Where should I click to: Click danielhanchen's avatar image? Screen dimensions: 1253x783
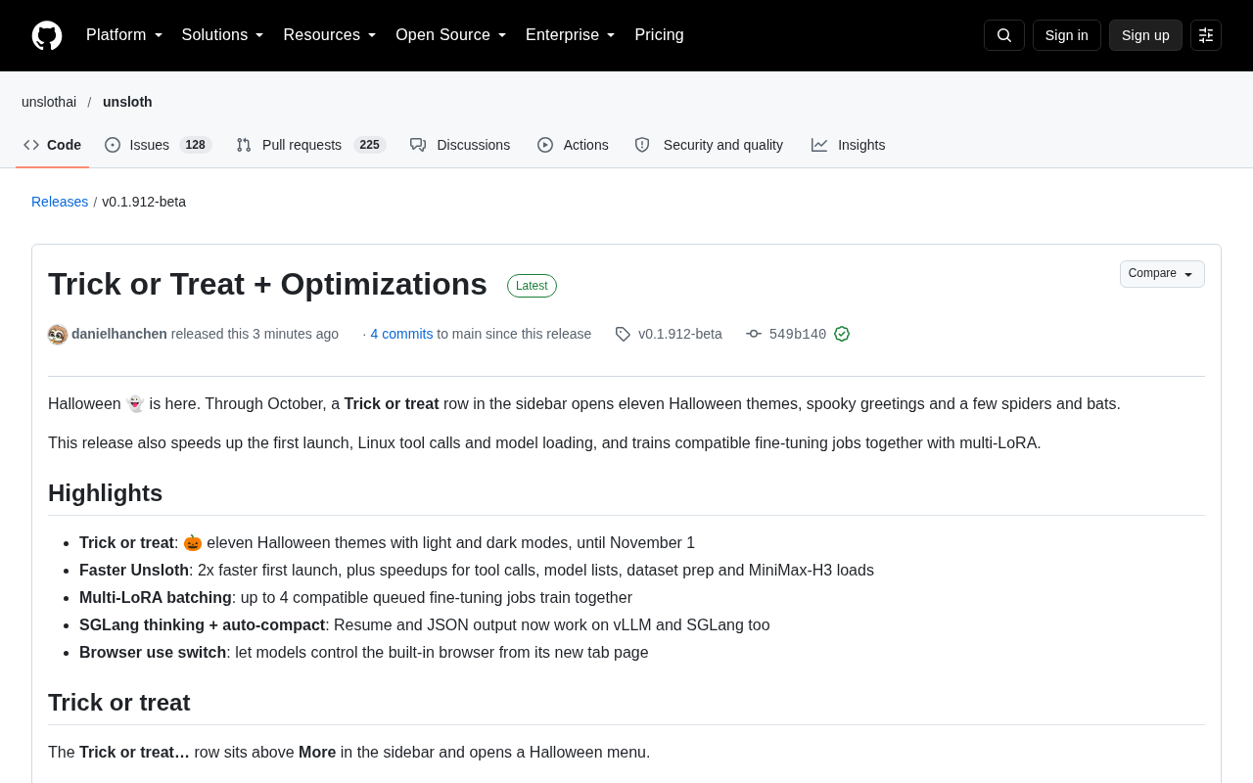tap(58, 335)
